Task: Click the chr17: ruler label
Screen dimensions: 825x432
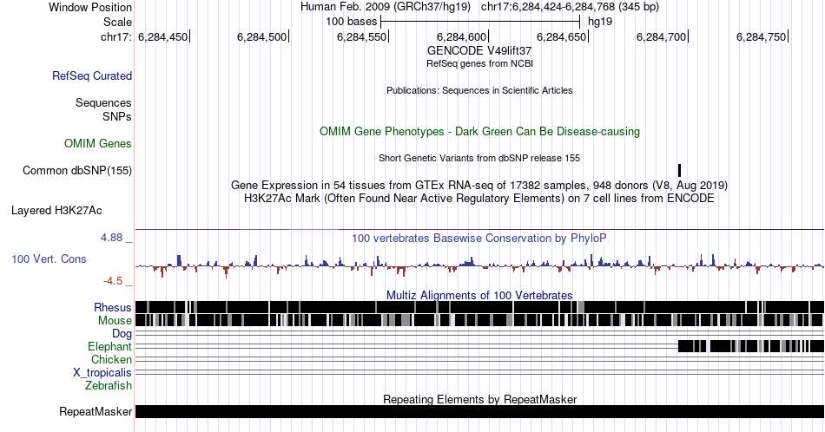Action: 115,36
